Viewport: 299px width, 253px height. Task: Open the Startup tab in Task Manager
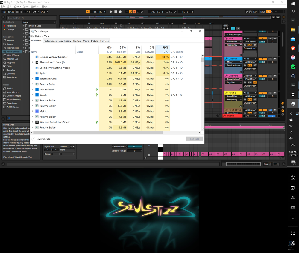click(77, 41)
